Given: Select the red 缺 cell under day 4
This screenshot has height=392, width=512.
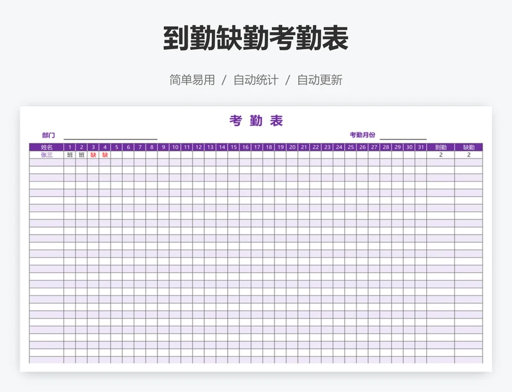Looking at the screenshot, I should 105,155.
